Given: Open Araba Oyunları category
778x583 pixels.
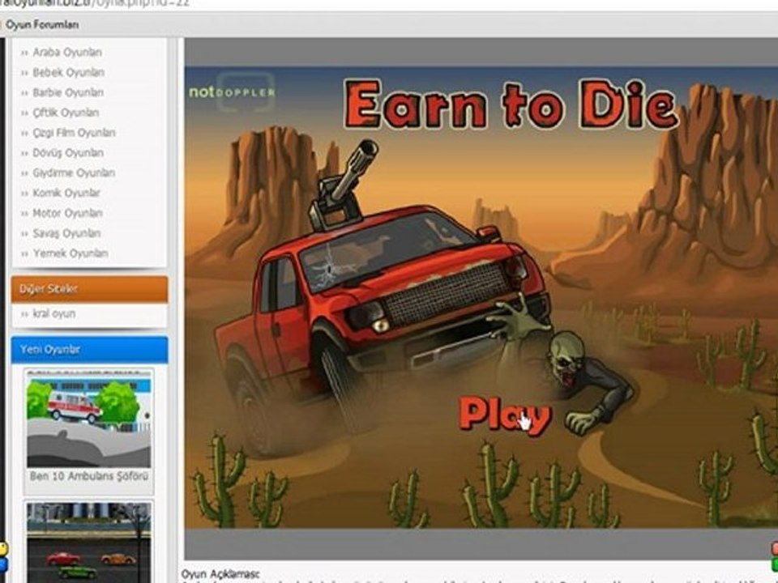Looking at the screenshot, I should tap(67, 52).
